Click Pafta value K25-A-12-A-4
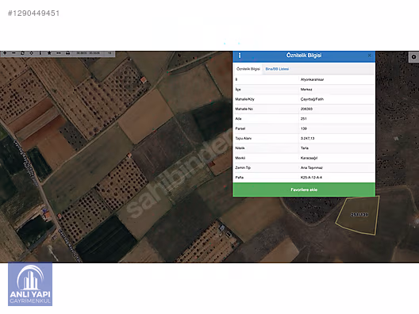 311,178
